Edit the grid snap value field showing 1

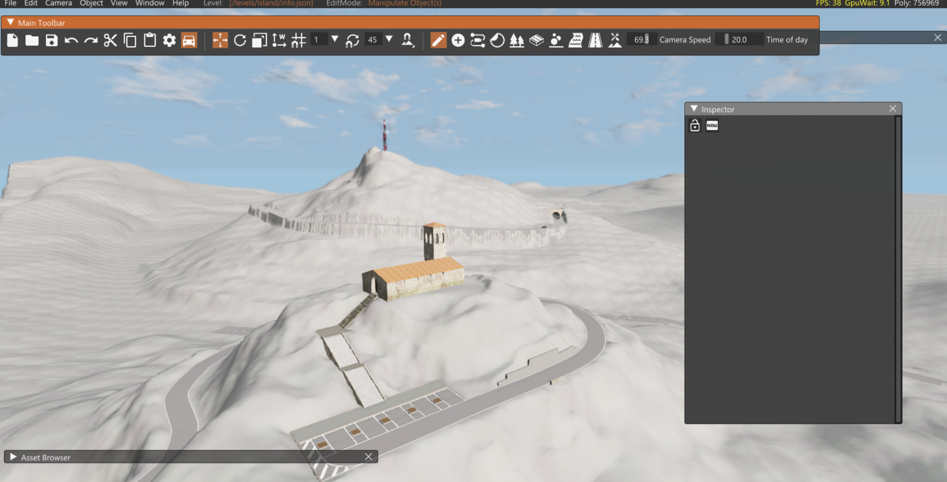click(x=319, y=39)
